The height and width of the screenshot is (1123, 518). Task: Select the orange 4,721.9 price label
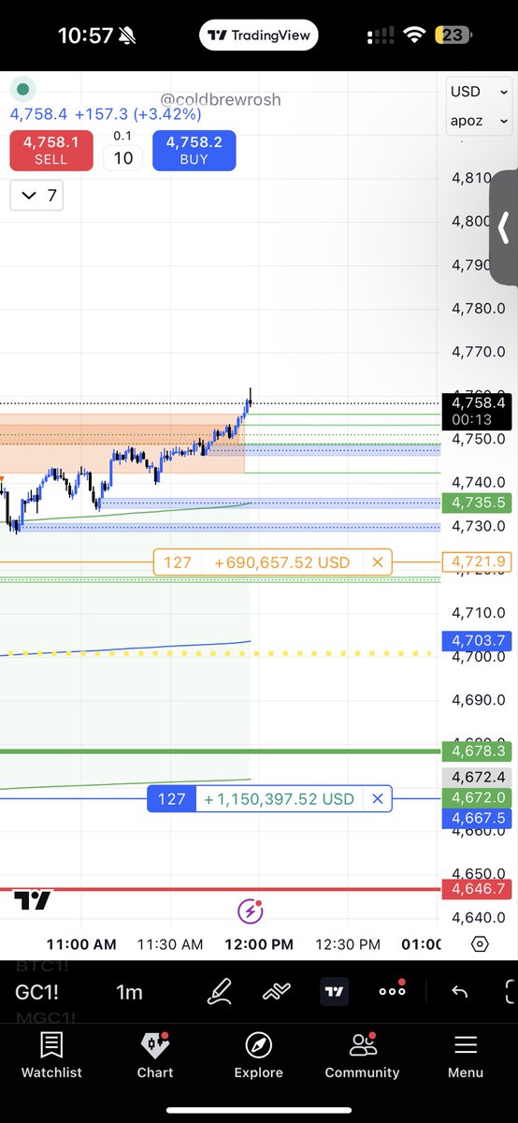[x=478, y=561]
